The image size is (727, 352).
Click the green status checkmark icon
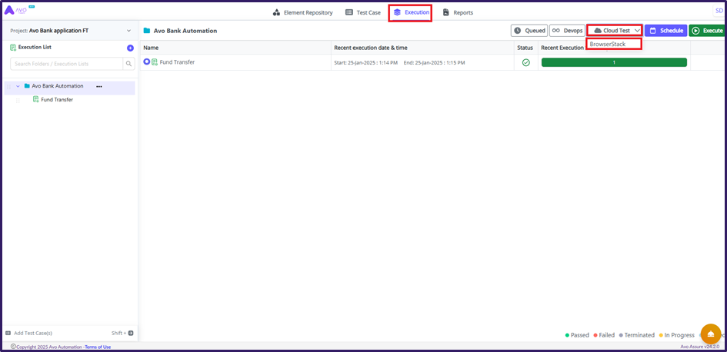[526, 62]
